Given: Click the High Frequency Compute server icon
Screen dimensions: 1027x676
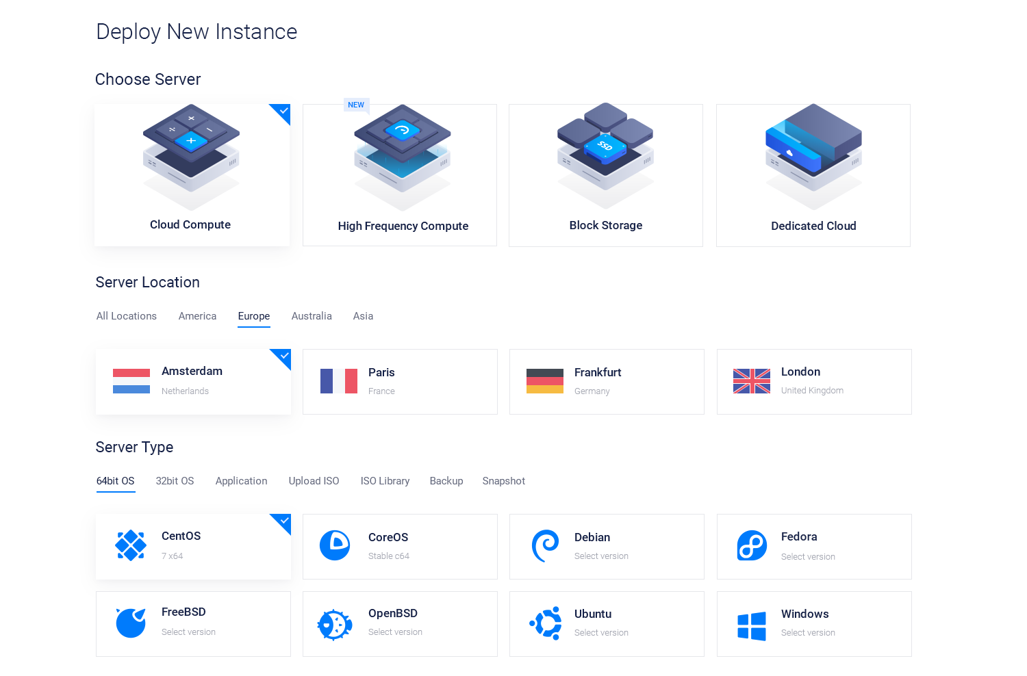Looking at the screenshot, I should click(403, 156).
